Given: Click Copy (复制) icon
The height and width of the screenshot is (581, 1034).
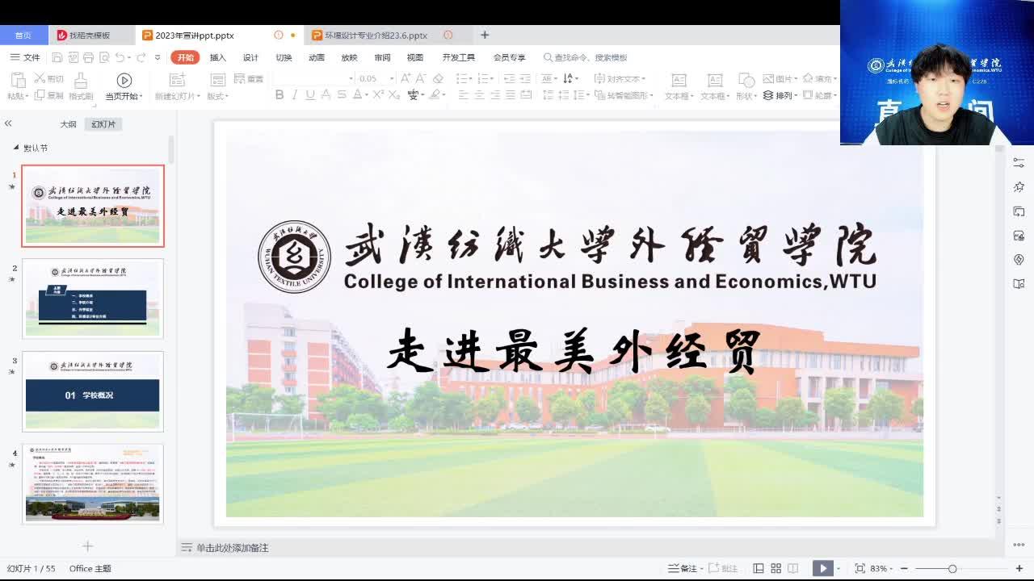Looking at the screenshot, I should pyautogui.click(x=39, y=95).
